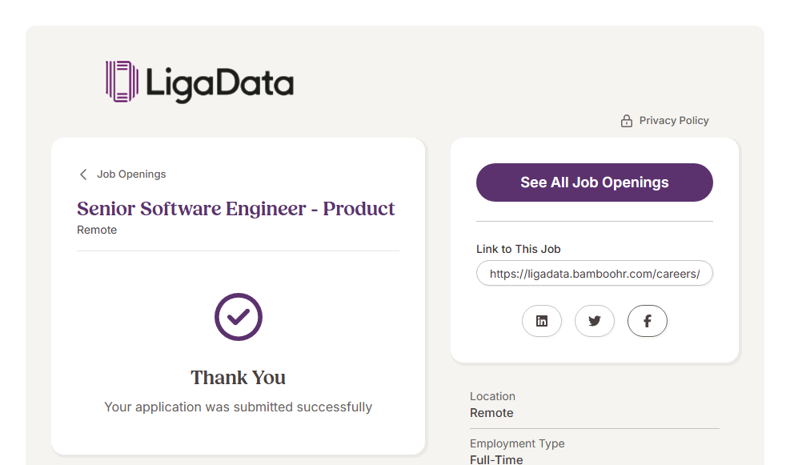
Task: Share the job on LinkedIn
Action: [542, 321]
